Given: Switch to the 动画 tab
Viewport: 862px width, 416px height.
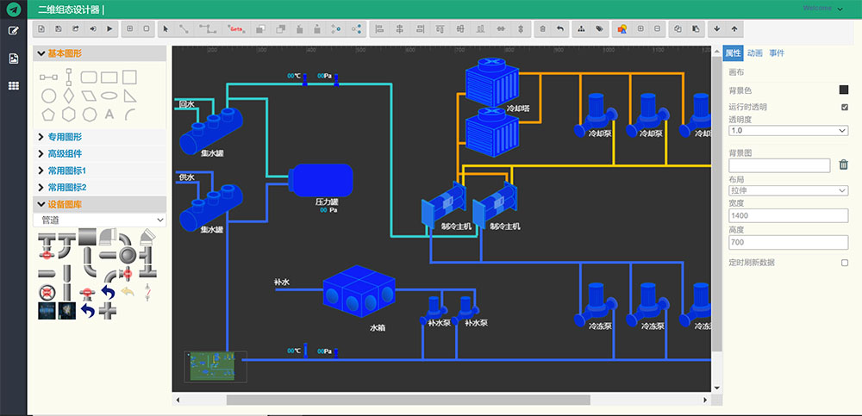Looking at the screenshot, I should coord(755,53).
